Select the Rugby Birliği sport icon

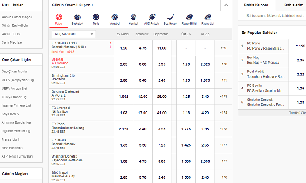(189, 19)
